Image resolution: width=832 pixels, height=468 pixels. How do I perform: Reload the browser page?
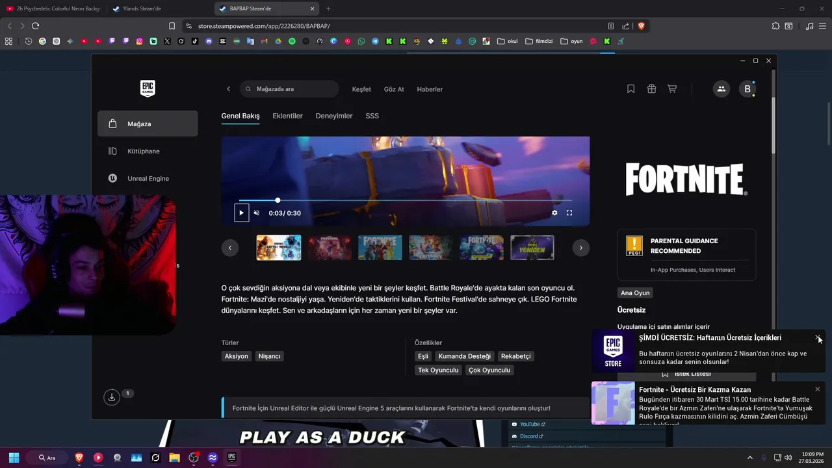[35, 26]
